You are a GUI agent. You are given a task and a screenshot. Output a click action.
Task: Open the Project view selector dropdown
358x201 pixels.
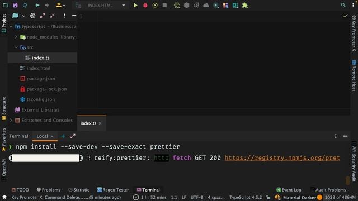coord(18,16)
